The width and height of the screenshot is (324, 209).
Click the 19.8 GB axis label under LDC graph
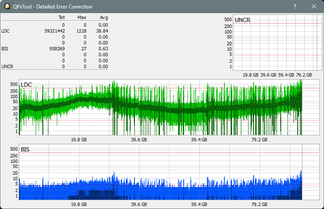point(79,140)
